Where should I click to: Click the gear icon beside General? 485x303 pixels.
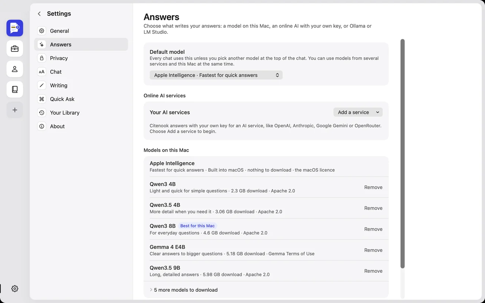coord(42,31)
